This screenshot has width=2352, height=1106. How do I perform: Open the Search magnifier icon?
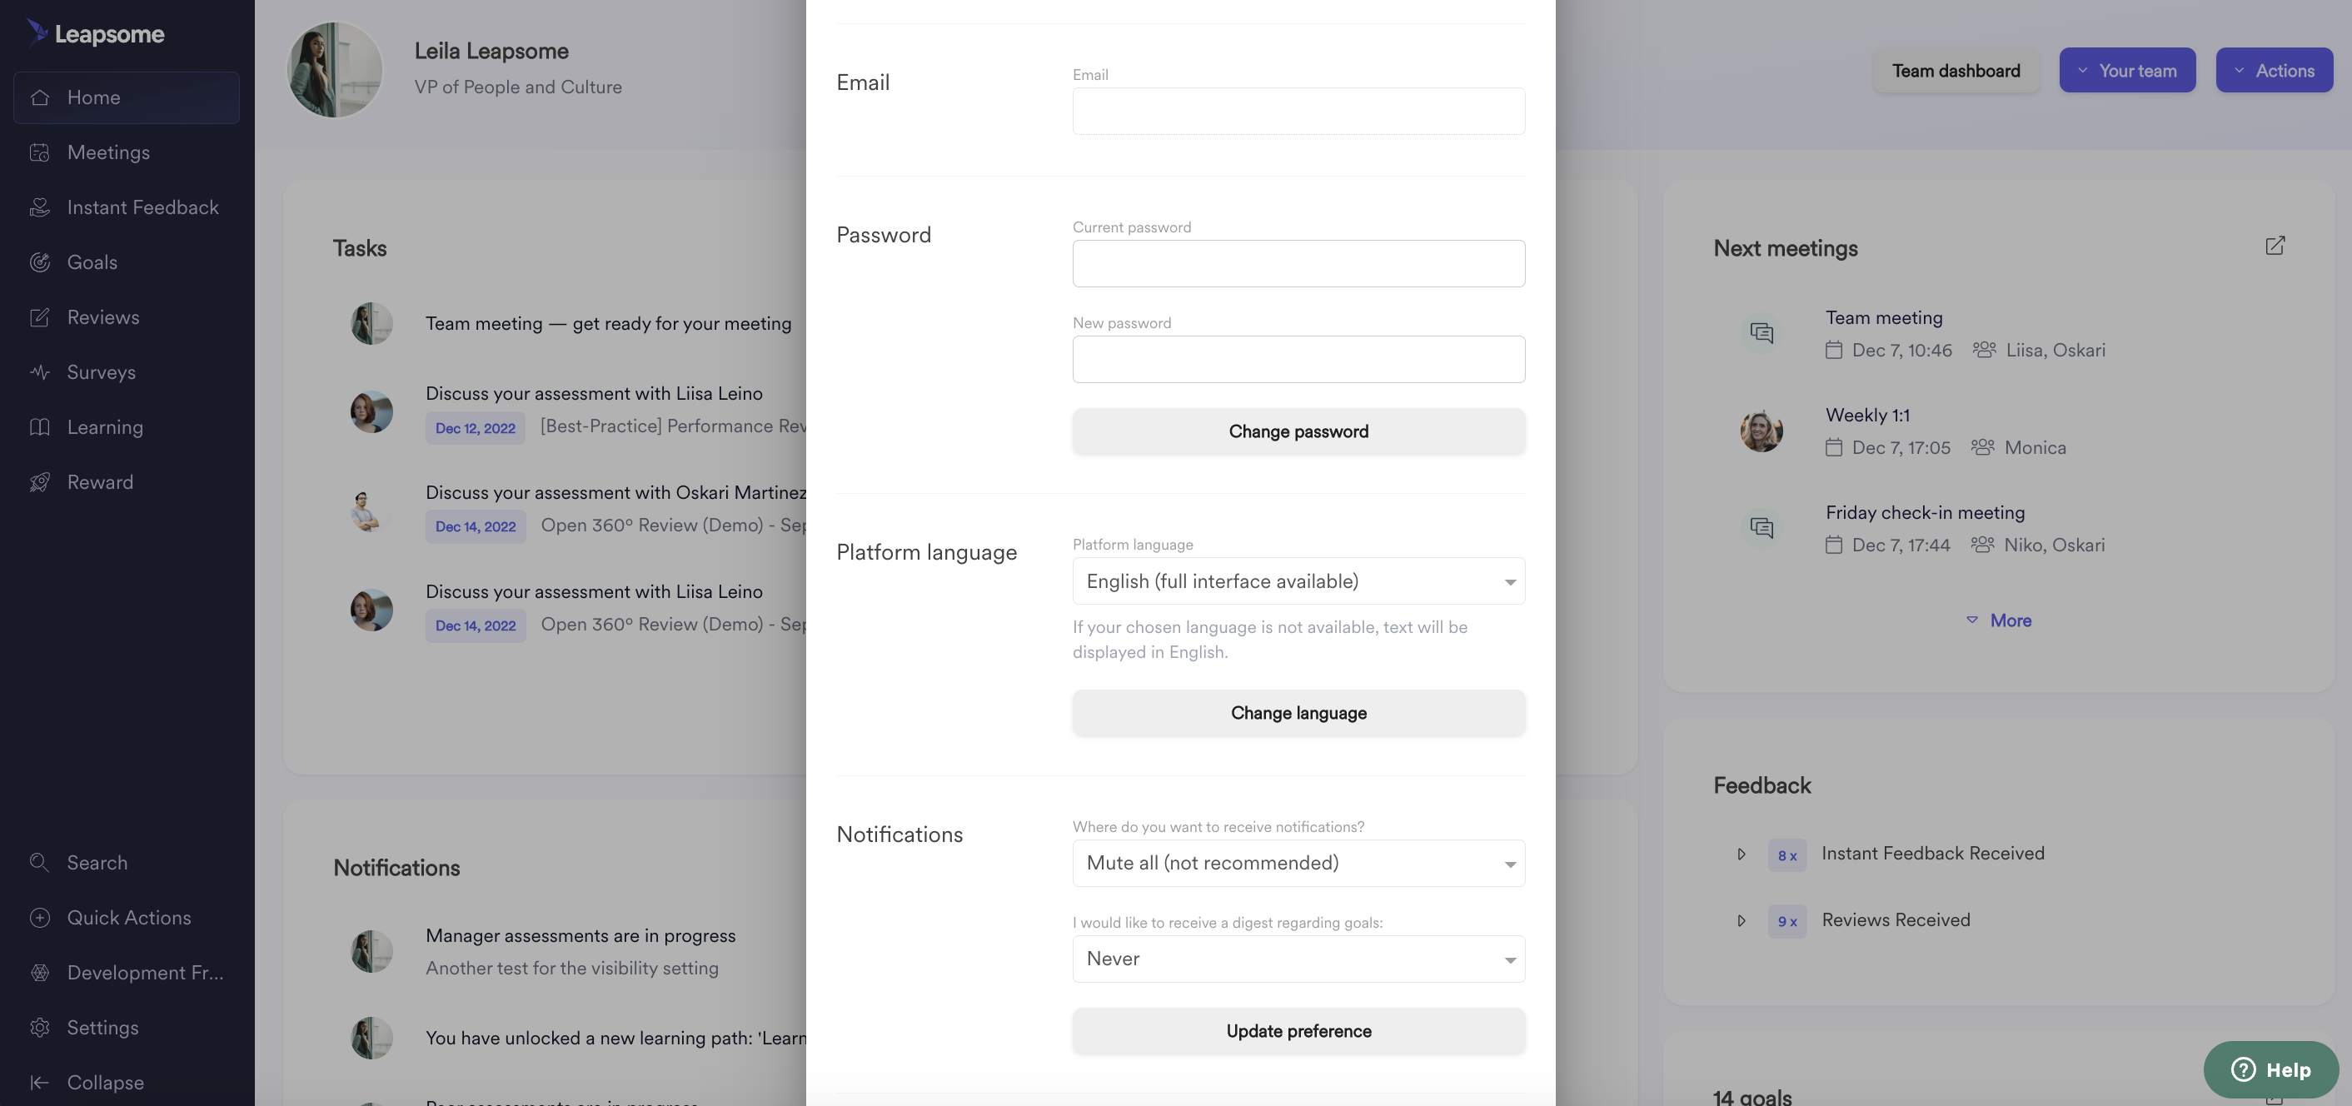coord(39,862)
